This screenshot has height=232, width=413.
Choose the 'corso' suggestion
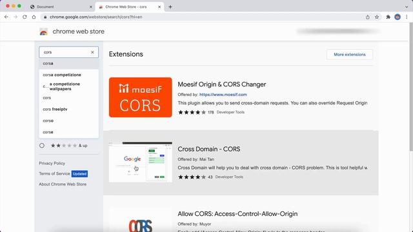pyautogui.click(x=69, y=121)
